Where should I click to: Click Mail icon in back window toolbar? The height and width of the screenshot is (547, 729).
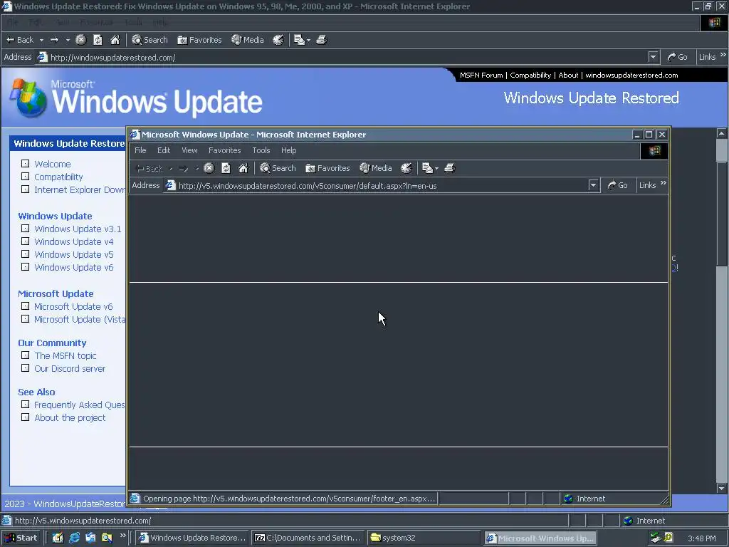(x=300, y=40)
